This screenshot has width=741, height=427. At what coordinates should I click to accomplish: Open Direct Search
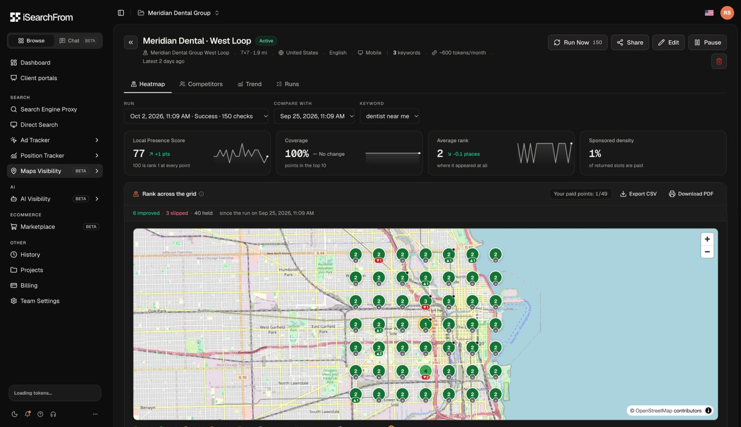click(54, 125)
